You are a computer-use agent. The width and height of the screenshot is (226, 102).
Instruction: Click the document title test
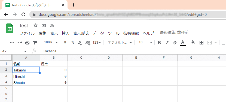click(24, 26)
